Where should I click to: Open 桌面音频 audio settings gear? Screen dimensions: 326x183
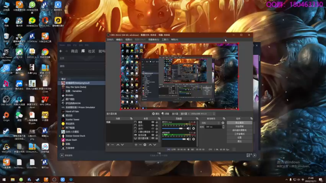[194, 139]
